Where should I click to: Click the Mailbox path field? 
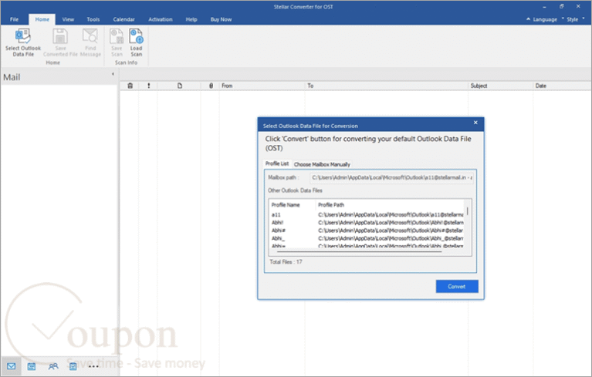pos(391,177)
